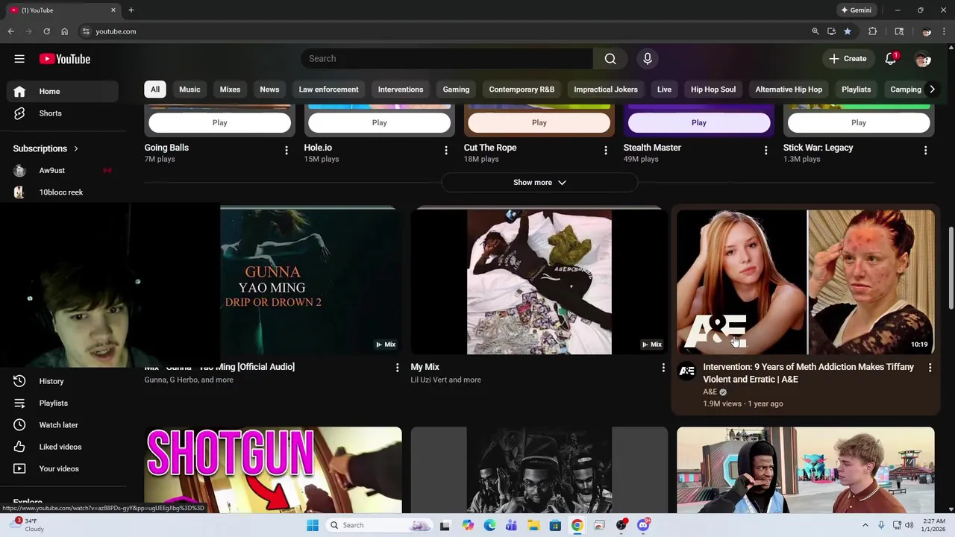Image resolution: width=955 pixels, height=537 pixels.
Task: Open Discord from the taskbar
Action: click(x=643, y=525)
